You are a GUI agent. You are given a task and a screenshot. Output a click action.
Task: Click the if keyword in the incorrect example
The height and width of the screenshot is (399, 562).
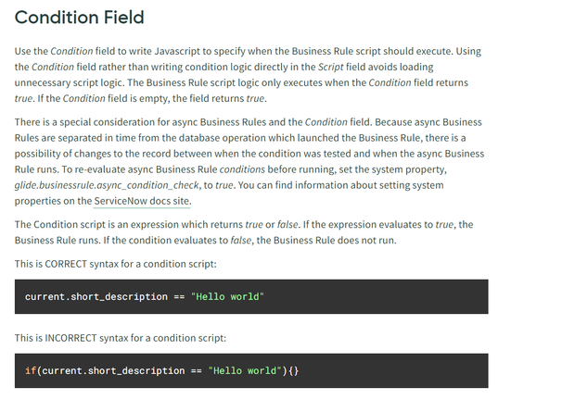click(x=30, y=370)
